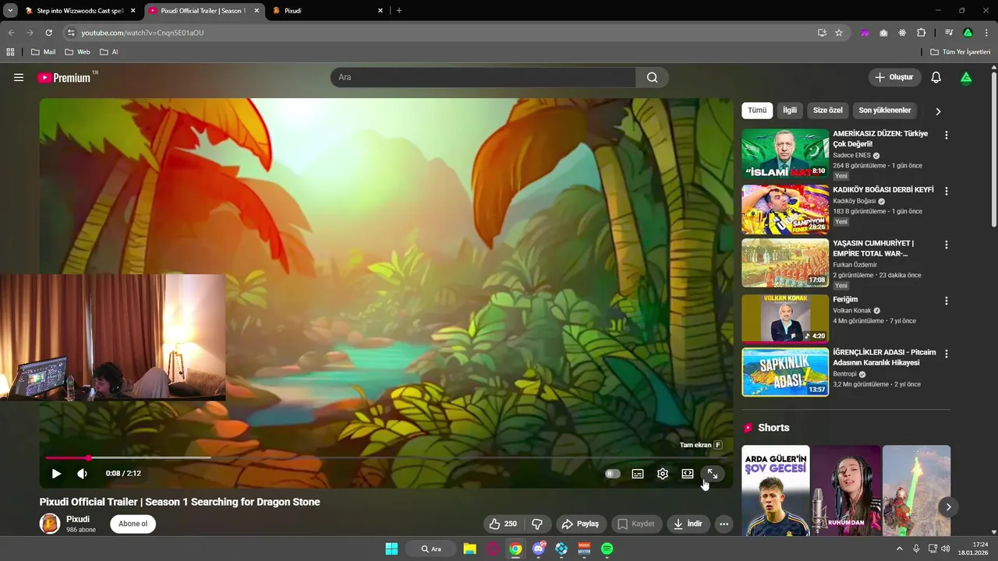This screenshot has height=561, width=998.
Task: Reload the current page
Action: (48, 33)
